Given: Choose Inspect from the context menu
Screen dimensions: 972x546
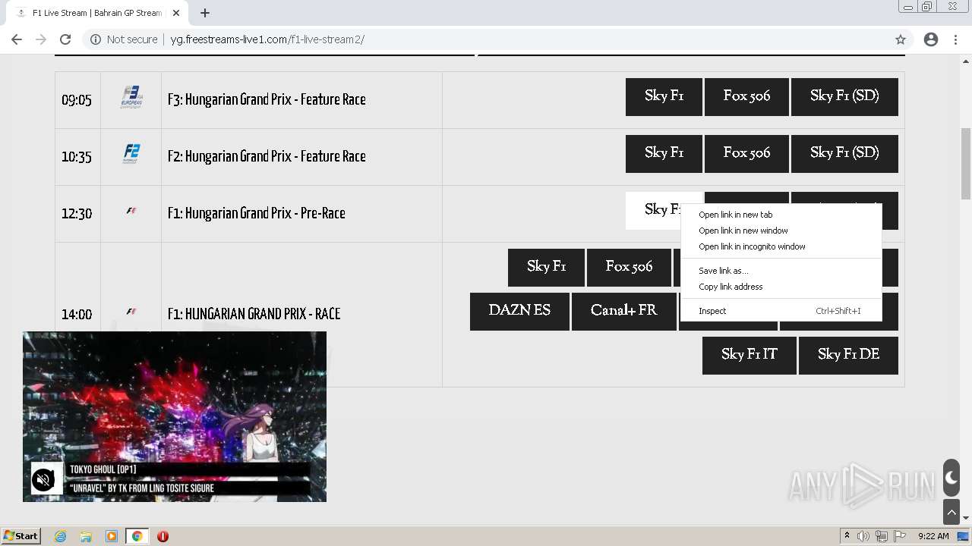Looking at the screenshot, I should click(781, 311).
